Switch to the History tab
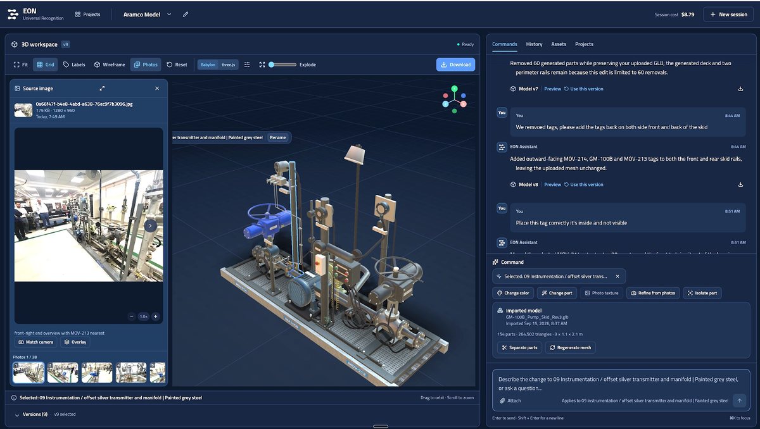The image size is (760, 429). point(534,44)
